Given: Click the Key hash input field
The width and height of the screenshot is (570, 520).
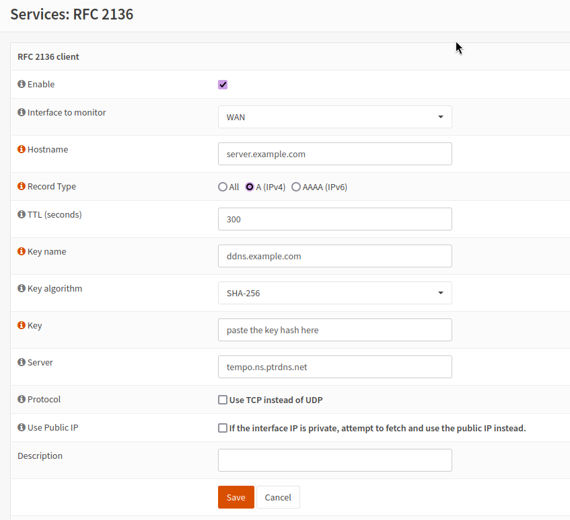Looking at the screenshot, I should point(335,330).
